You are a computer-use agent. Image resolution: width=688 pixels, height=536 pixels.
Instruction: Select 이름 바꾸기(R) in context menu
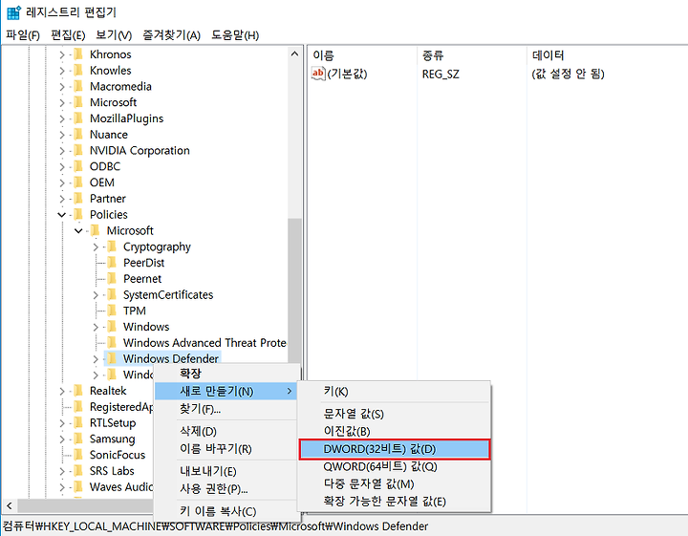[x=226, y=449]
